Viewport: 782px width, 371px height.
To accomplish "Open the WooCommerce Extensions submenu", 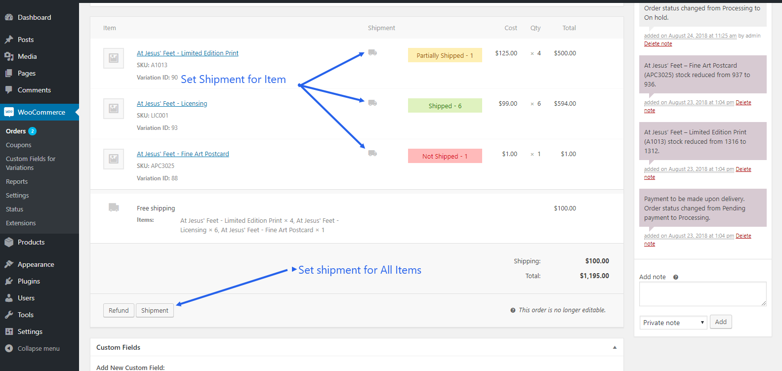I will pos(21,223).
